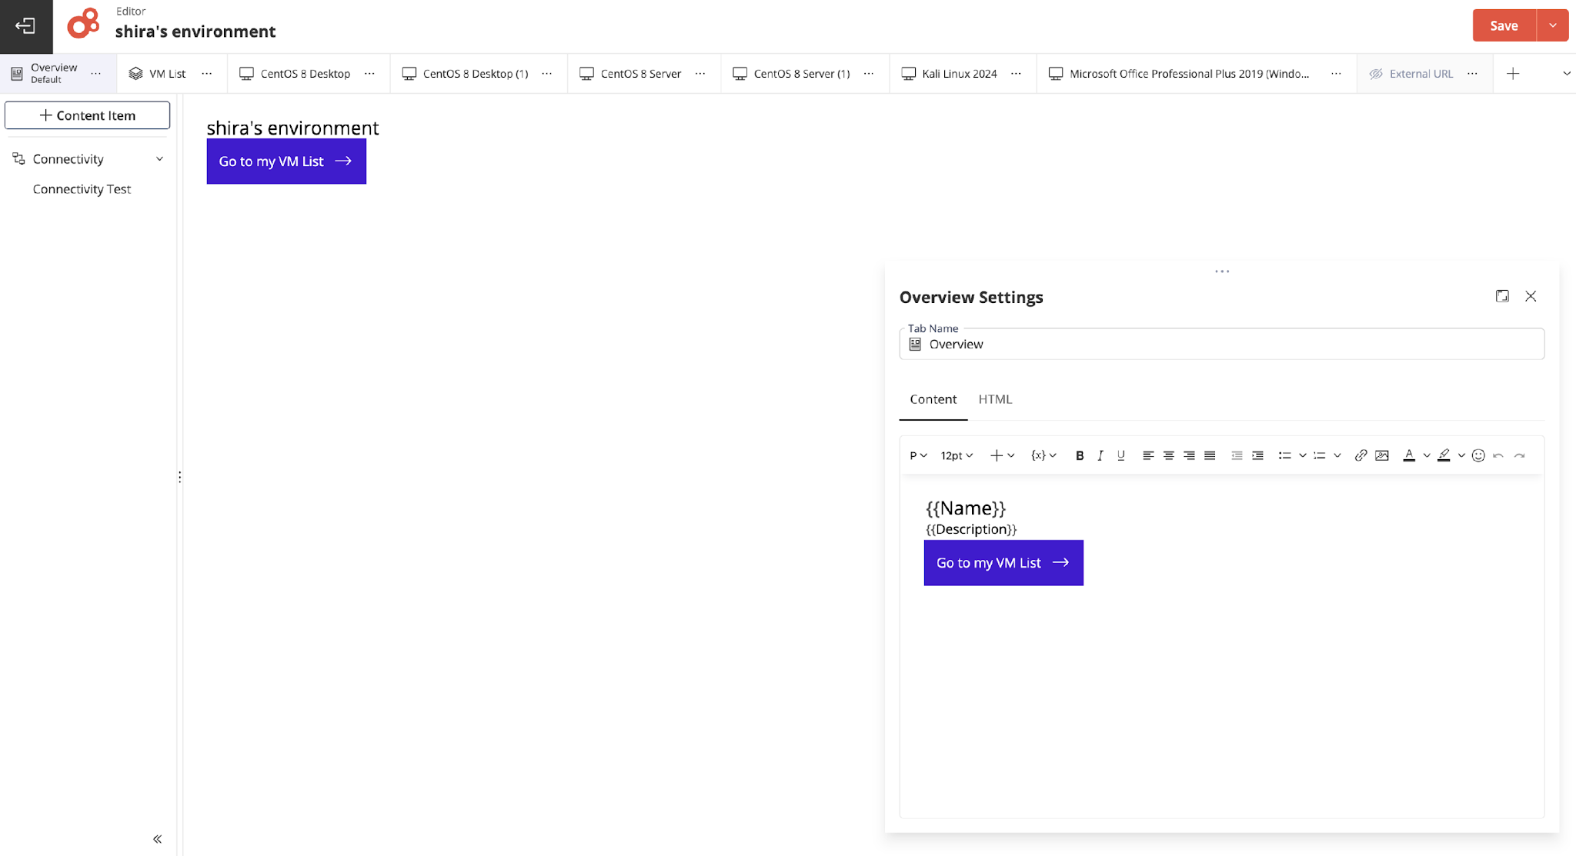Open the {x} variables dropdown

pyautogui.click(x=1043, y=455)
